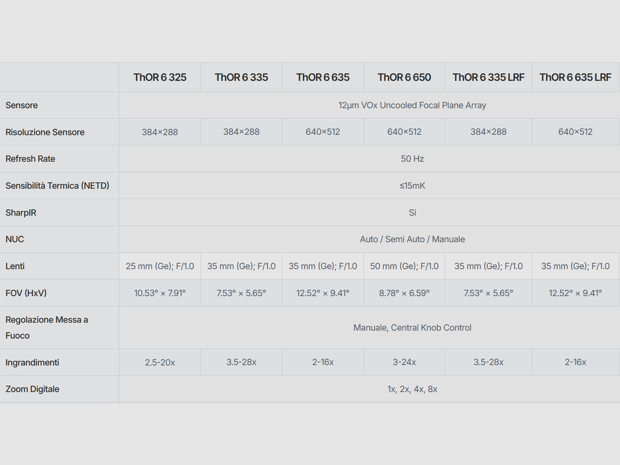Select the FOV (HxV) row label

click(26, 293)
